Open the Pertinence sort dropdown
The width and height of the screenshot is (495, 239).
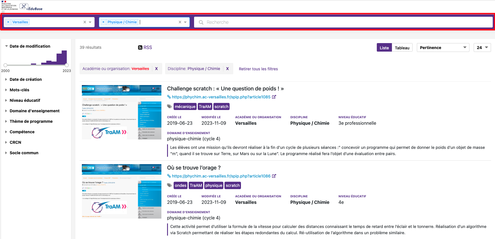[x=443, y=48]
